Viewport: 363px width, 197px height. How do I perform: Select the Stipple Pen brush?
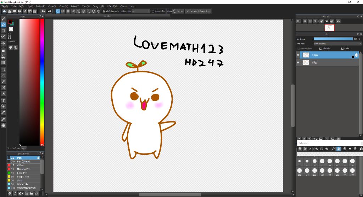[24, 177]
